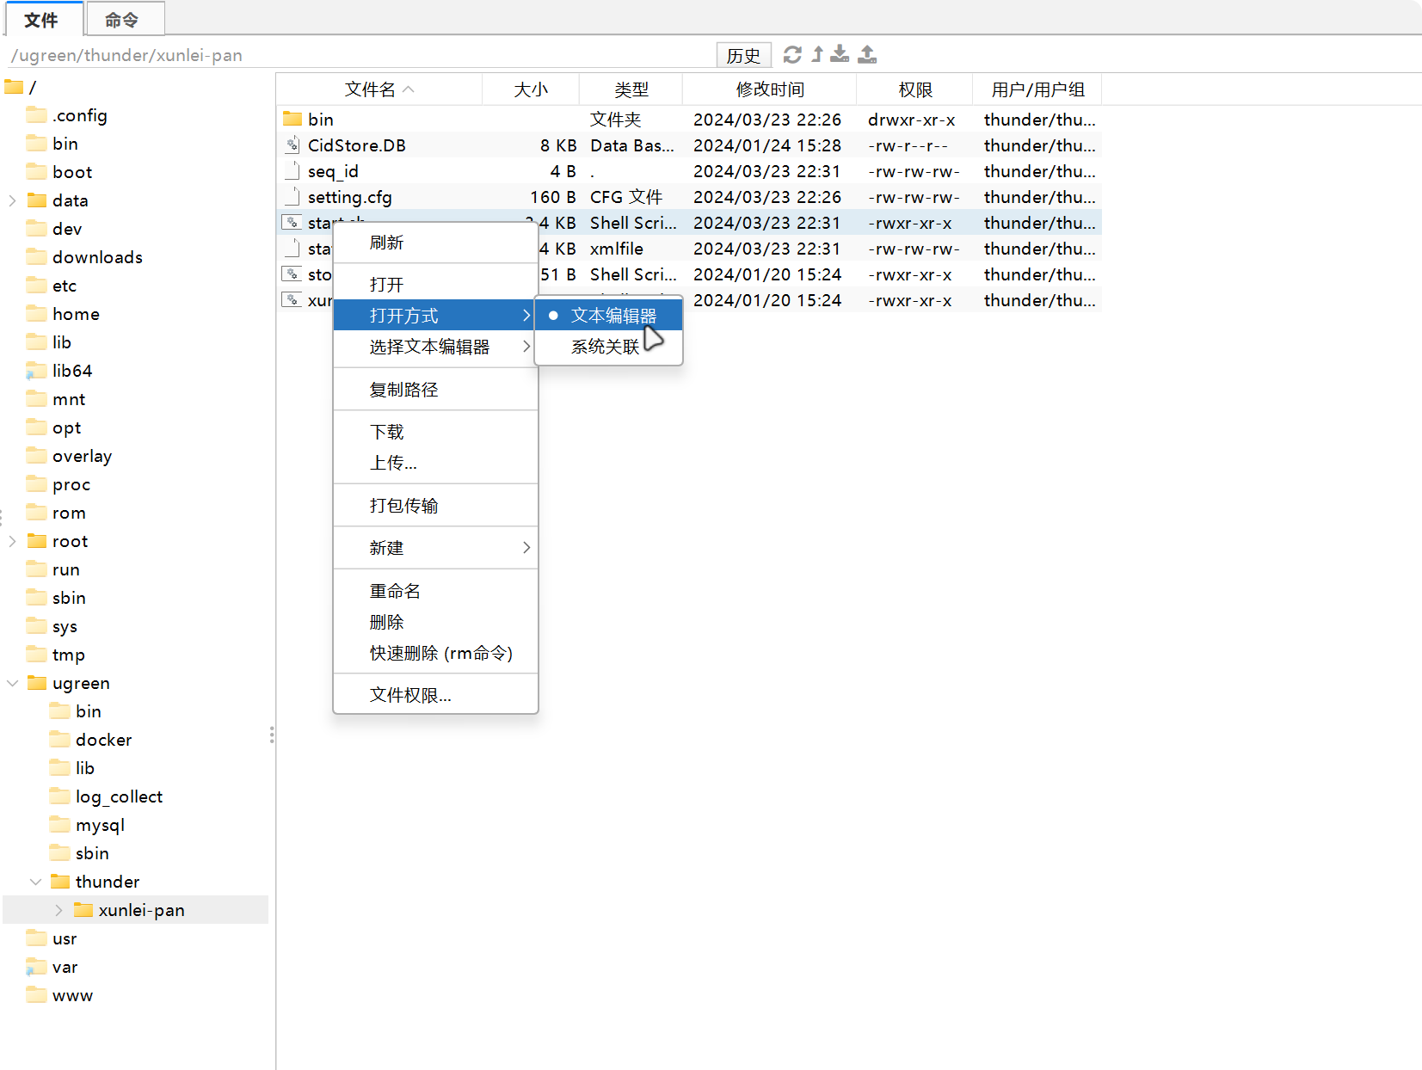Click the overlay folder icon
The height and width of the screenshot is (1070, 1422).
[x=37, y=456]
